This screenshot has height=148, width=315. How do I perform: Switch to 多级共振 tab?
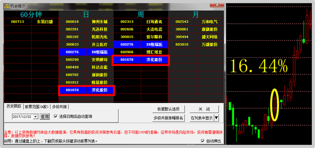(x=59, y=107)
